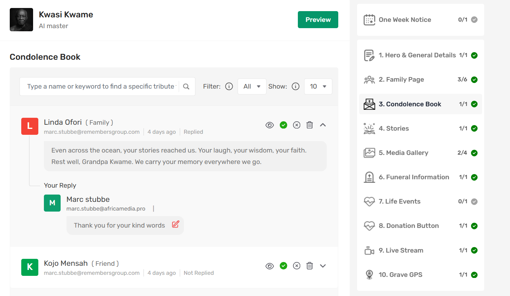
Task: Toggle green approve check for Kojo Mensah
Action: 284,266
